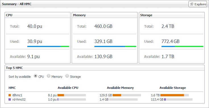This screenshot has height=108, width=209.
Task: Select the CPU sort radio button
Action: coord(36,76)
